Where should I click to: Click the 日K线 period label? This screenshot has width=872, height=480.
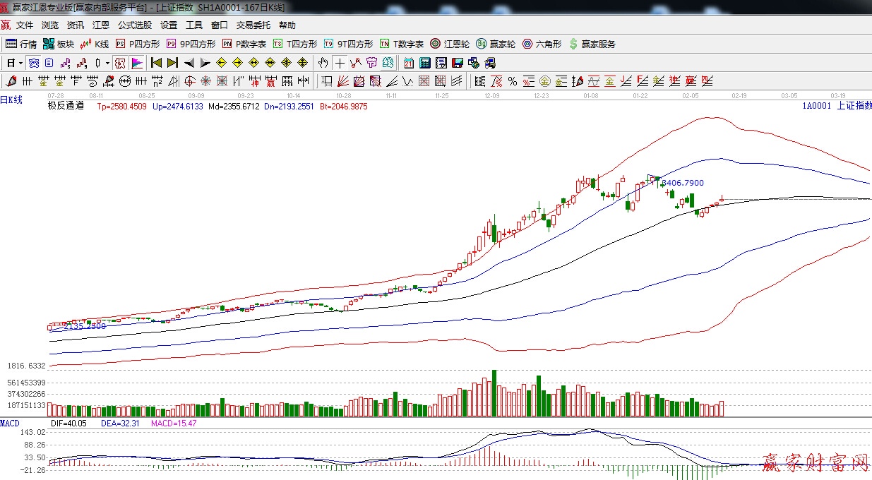[x=11, y=100]
